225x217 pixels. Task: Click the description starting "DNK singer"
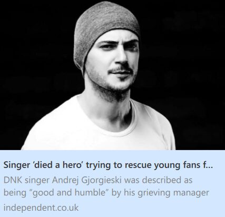[106, 186]
